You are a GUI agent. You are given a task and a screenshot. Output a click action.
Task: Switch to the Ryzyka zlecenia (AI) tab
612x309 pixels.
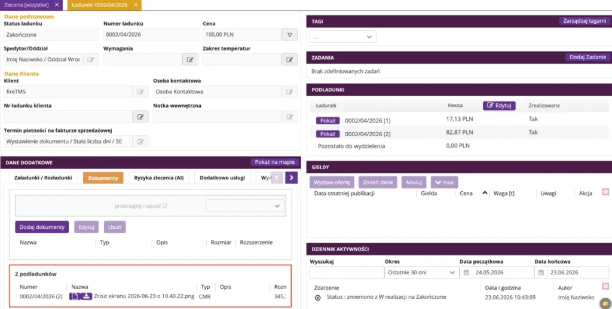point(159,178)
